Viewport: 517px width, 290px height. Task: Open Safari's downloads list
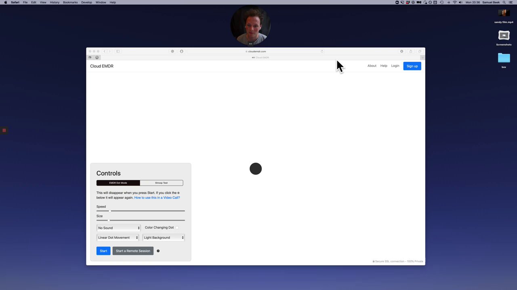tap(401, 51)
